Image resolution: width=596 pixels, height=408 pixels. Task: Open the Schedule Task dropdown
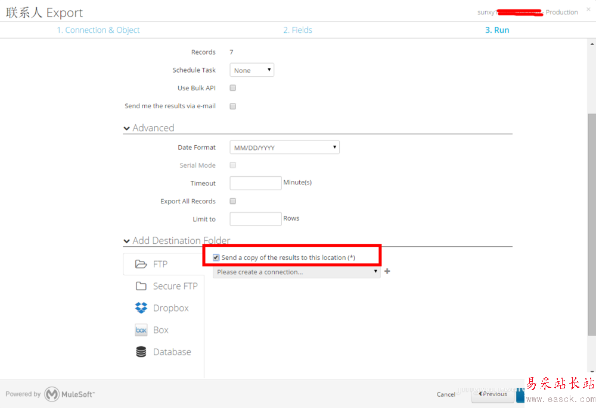pos(252,70)
